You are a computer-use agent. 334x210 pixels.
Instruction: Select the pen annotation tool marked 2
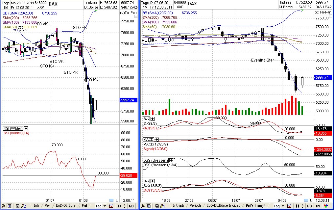(23, 205)
